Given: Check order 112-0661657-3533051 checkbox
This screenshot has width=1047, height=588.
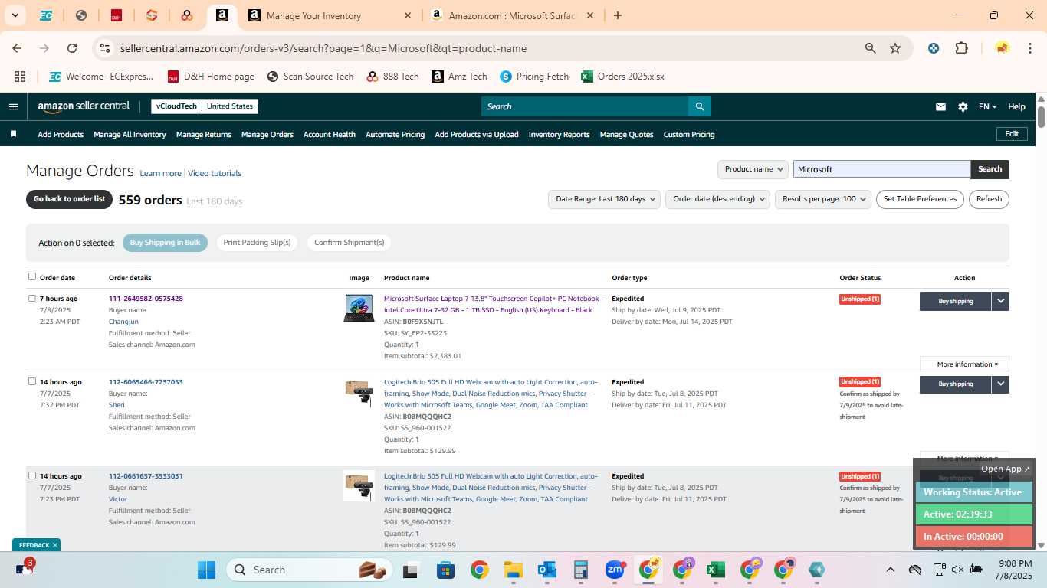Looking at the screenshot, I should (x=32, y=475).
